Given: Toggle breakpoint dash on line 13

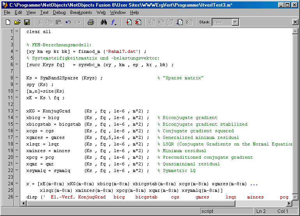Looking at the screenshot, I should tap(17, 111).
